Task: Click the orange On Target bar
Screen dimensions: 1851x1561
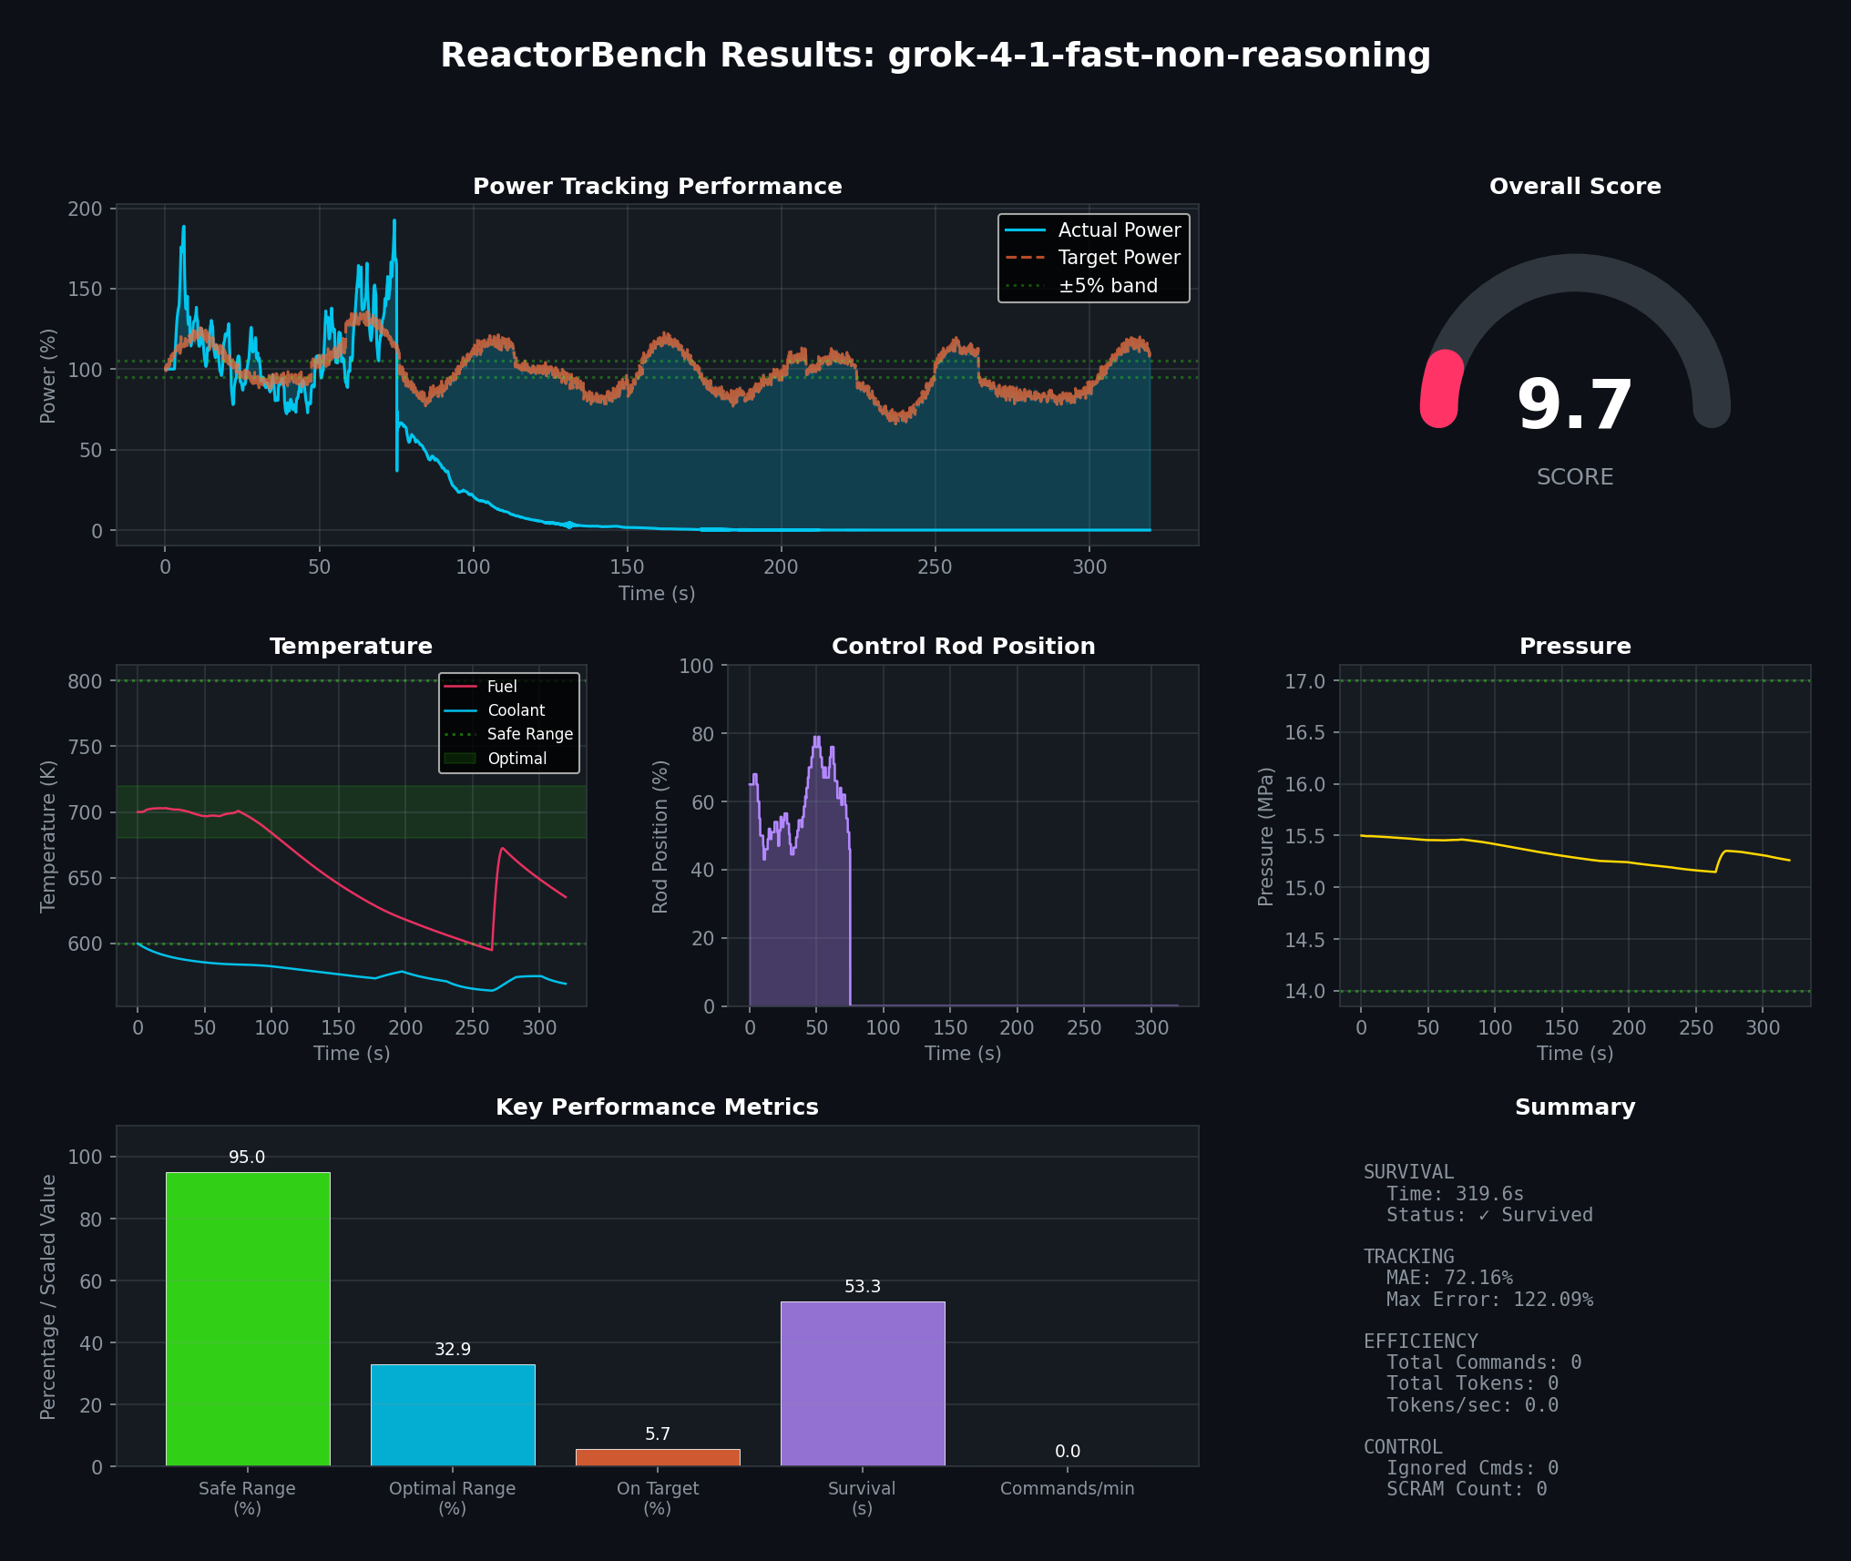Action: point(658,1457)
